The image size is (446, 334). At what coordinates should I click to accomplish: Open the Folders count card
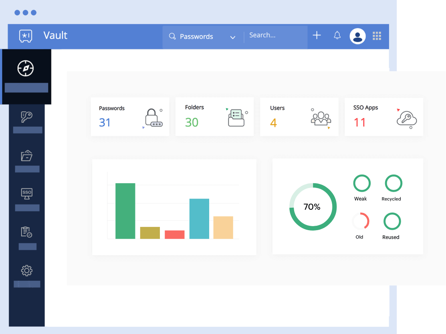pyautogui.click(x=214, y=117)
